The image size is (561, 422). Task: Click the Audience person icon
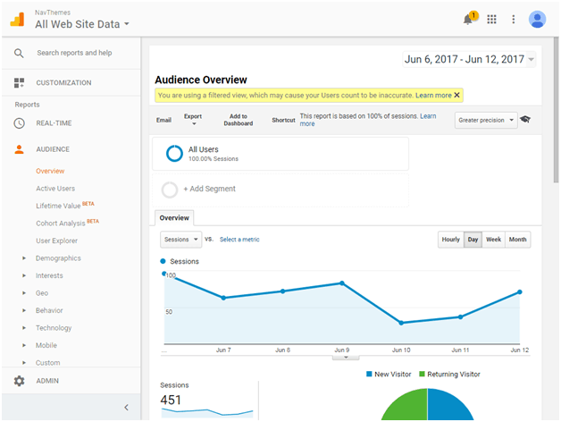click(x=19, y=149)
